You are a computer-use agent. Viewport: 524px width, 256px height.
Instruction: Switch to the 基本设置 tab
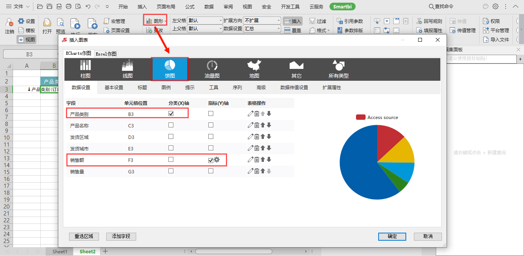click(114, 88)
